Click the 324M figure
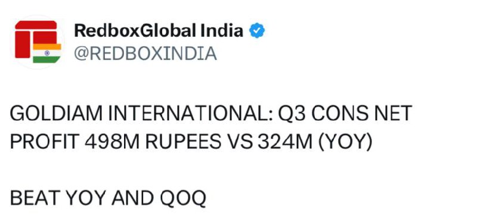This screenshot has width=477, height=222. click(286, 142)
